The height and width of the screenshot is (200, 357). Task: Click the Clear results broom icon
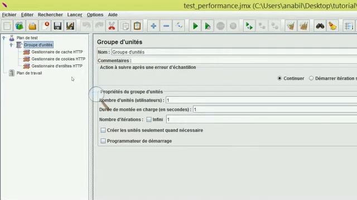[291, 26]
